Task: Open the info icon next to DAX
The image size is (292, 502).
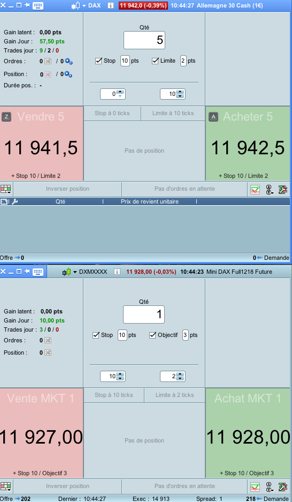Action: pyautogui.click(x=111, y=5)
